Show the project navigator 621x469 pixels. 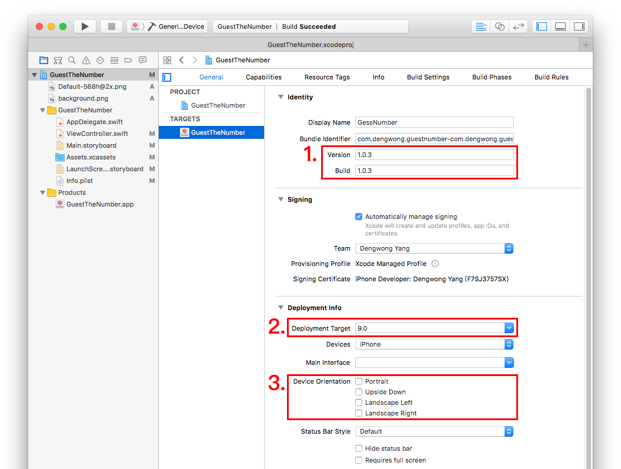tap(44, 60)
